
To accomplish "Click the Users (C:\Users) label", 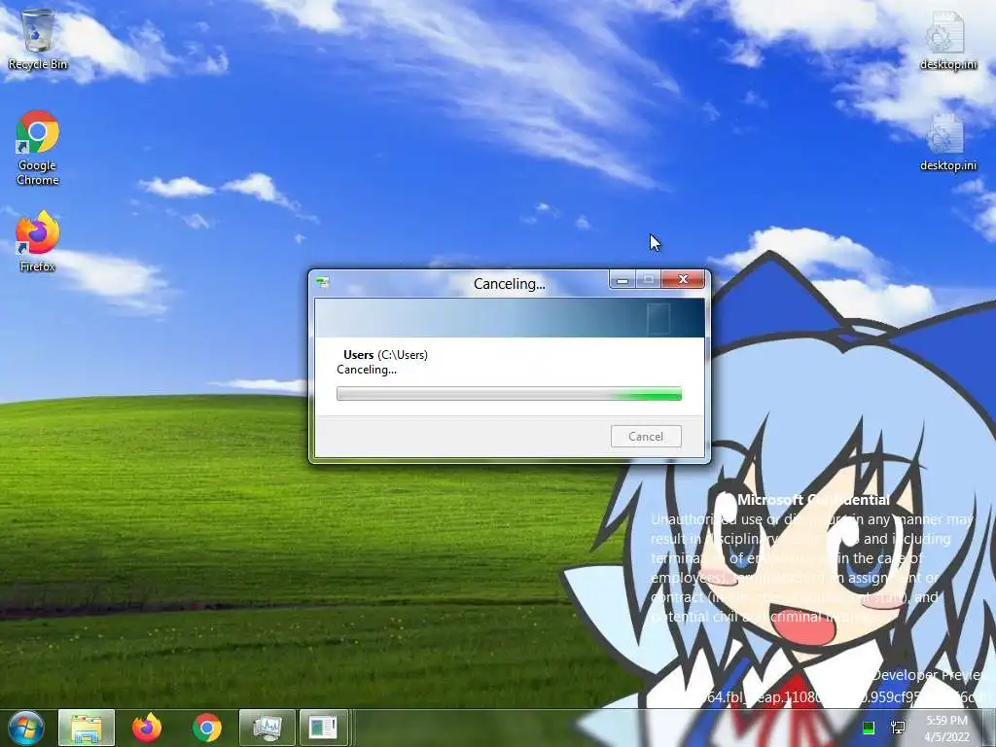I will point(385,354).
